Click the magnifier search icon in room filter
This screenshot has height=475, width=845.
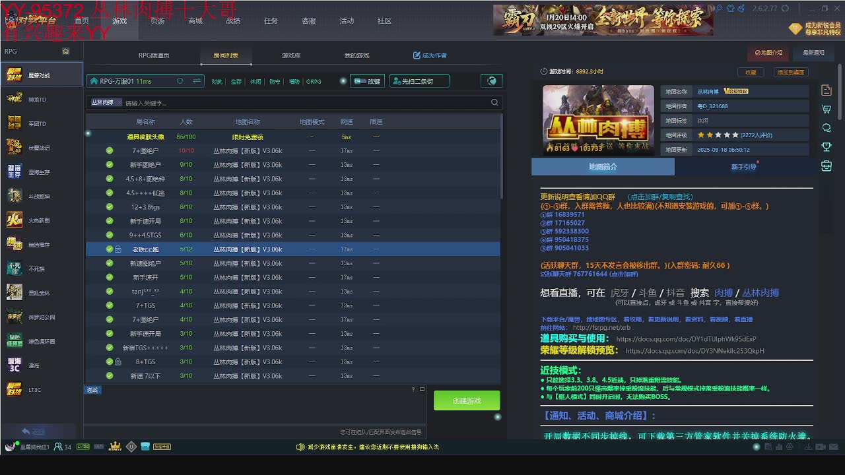(494, 103)
